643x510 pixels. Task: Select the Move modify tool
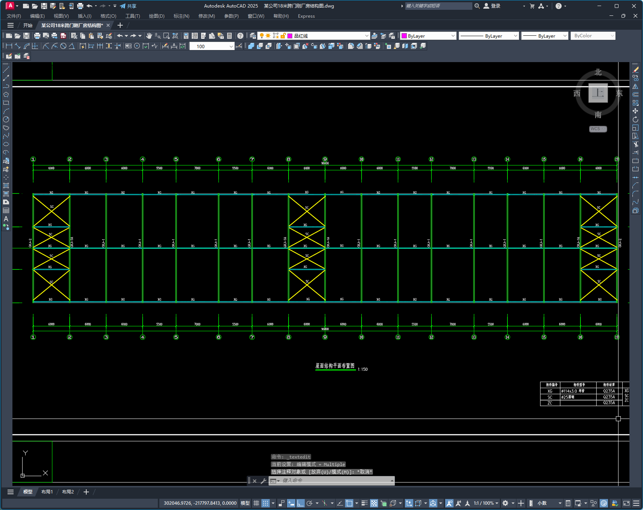click(635, 111)
